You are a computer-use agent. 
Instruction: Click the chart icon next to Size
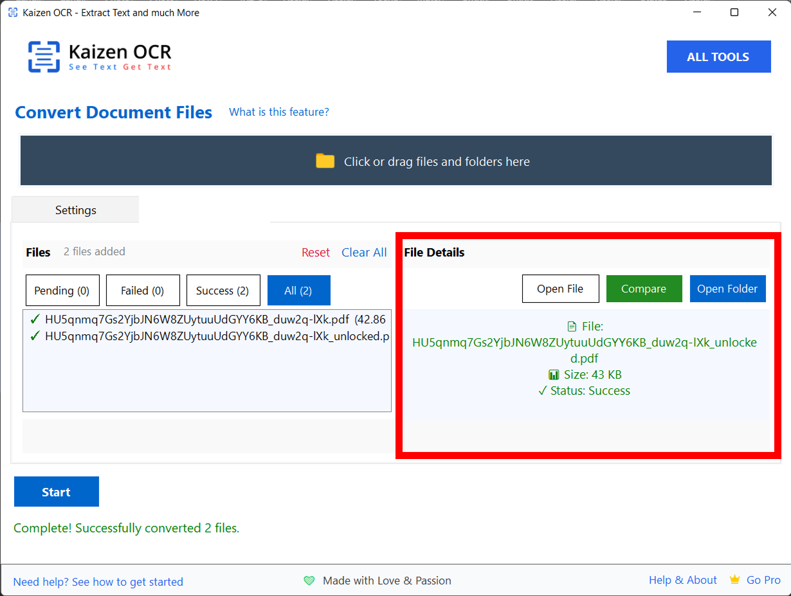[553, 375]
